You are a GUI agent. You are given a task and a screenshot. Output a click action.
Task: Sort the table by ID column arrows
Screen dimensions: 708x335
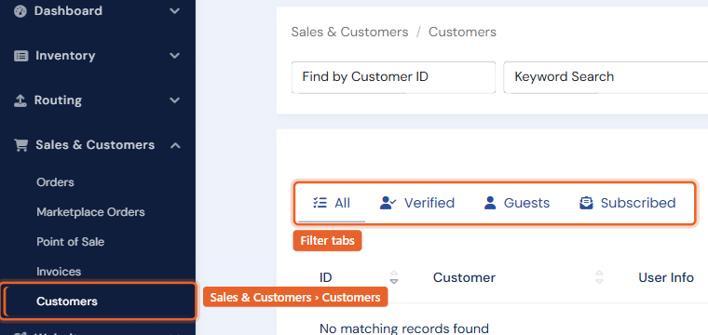[x=394, y=277]
